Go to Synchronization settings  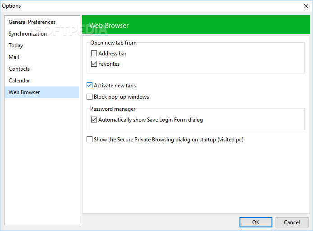[x=42, y=34]
